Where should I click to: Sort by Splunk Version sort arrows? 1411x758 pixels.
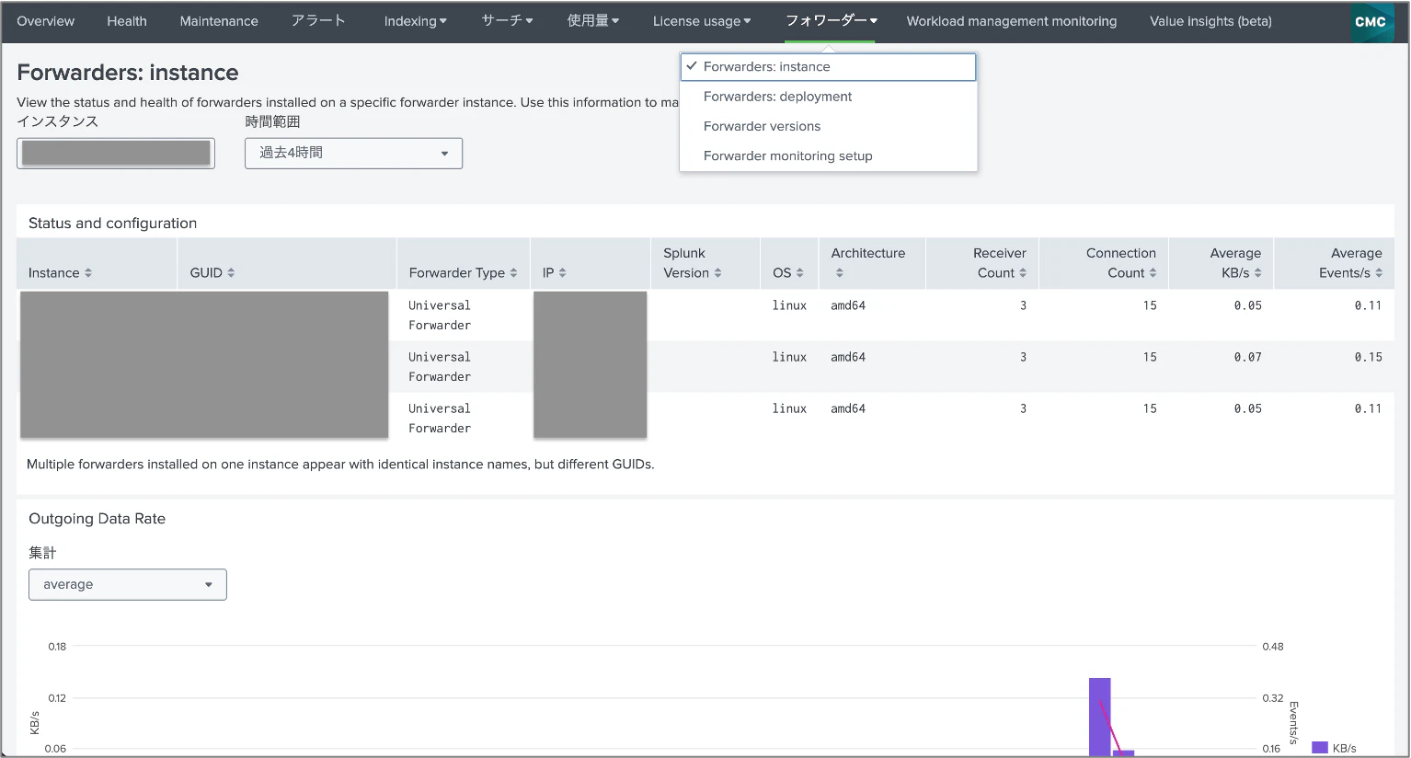(717, 273)
